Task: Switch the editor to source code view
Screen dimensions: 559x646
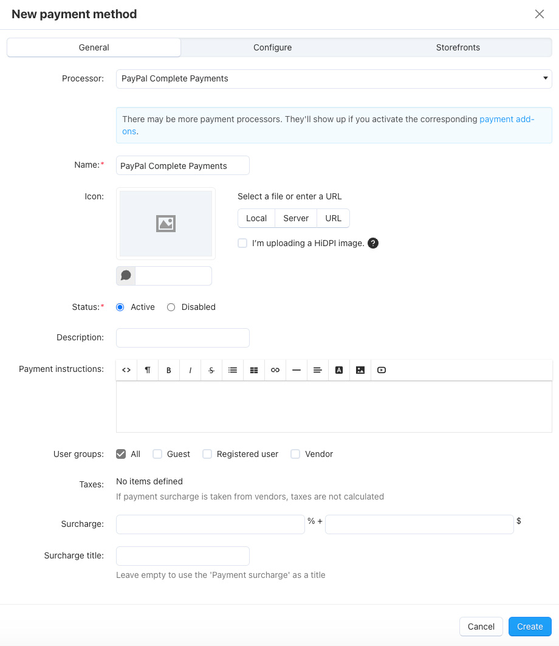Action: coord(126,369)
